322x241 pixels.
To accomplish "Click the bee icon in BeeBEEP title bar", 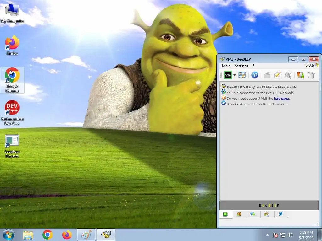I will click(x=222, y=59).
